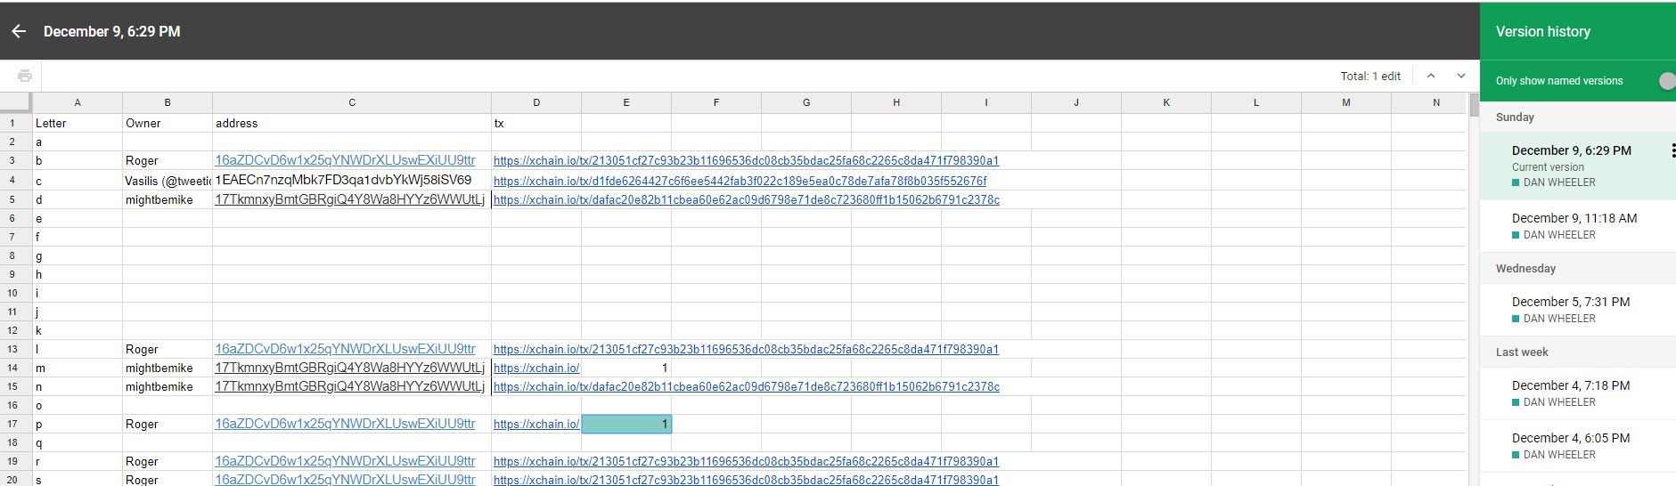
Task: Click the 'Last week' group heading
Action: [x=1522, y=352]
